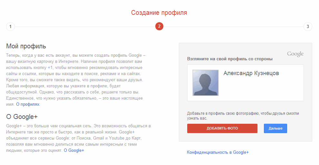Open the О профилях link
The height and width of the screenshot is (165, 319).
pos(28,104)
